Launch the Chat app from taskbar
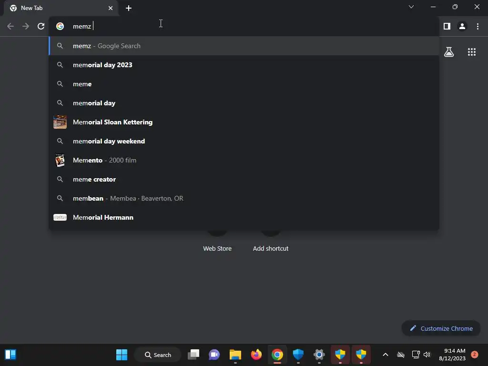Image resolution: width=488 pixels, height=366 pixels. [214, 355]
